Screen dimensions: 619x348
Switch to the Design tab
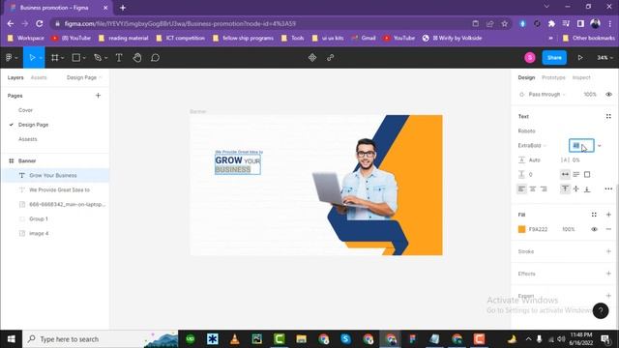click(x=526, y=77)
